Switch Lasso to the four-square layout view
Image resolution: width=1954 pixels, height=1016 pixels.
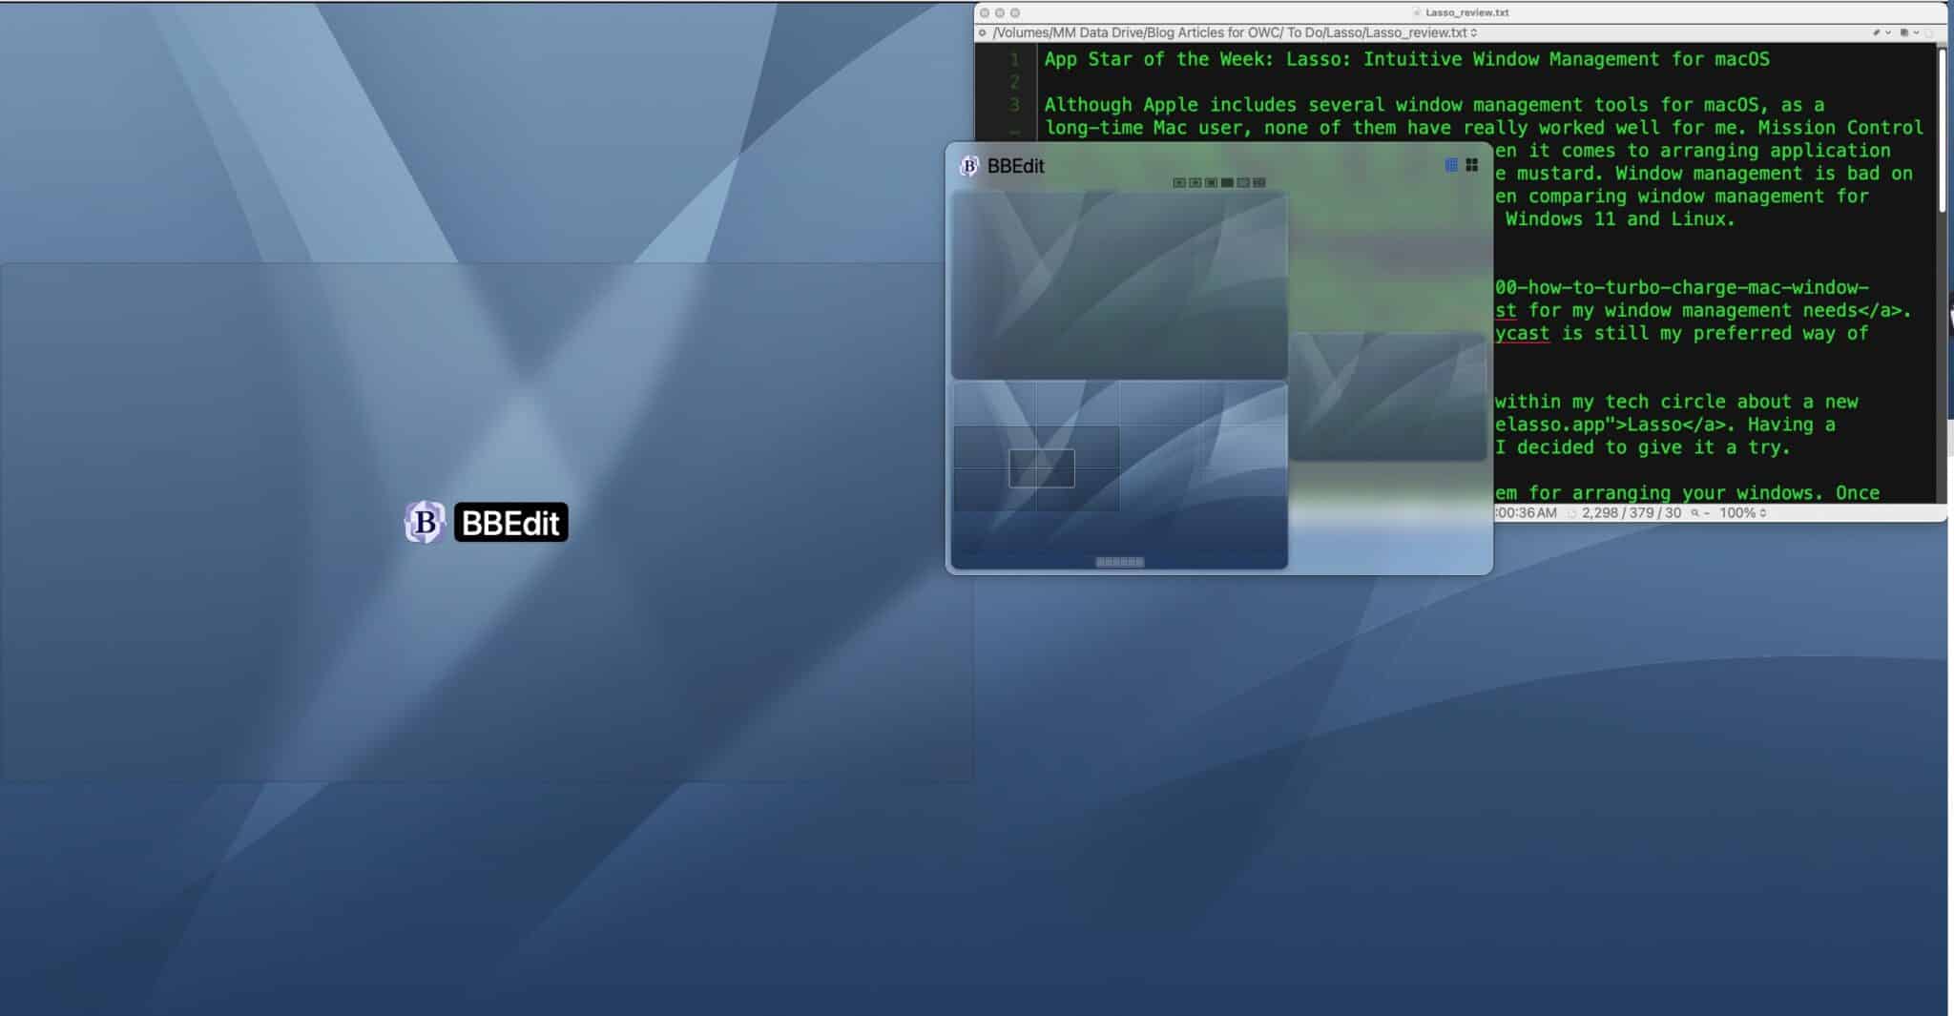(x=1471, y=165)
